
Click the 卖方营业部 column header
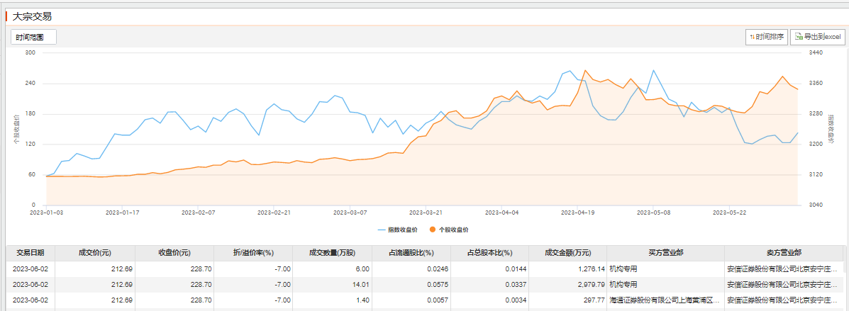click(784, 253)
